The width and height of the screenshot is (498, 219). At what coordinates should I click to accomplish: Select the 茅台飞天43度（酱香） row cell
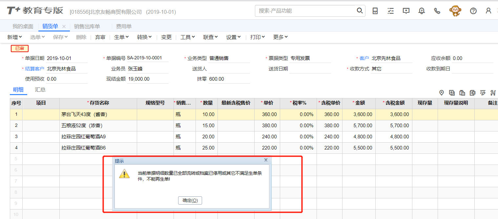(98, 115)
